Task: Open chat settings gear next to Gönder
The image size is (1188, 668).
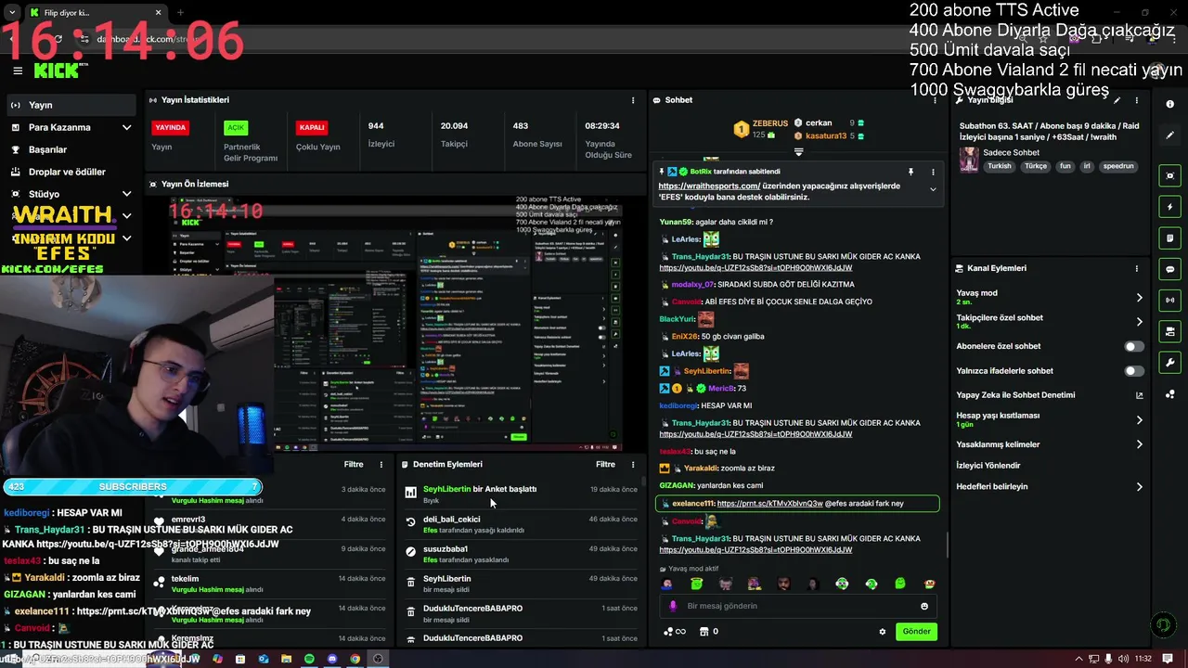Action: [883, 632]
